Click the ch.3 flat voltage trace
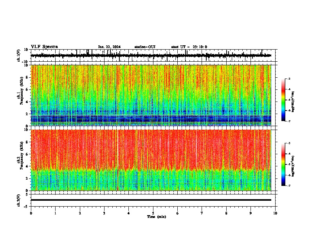Viewport: 310px width, 239px height. pyautogui.click(x=151, y=200)
